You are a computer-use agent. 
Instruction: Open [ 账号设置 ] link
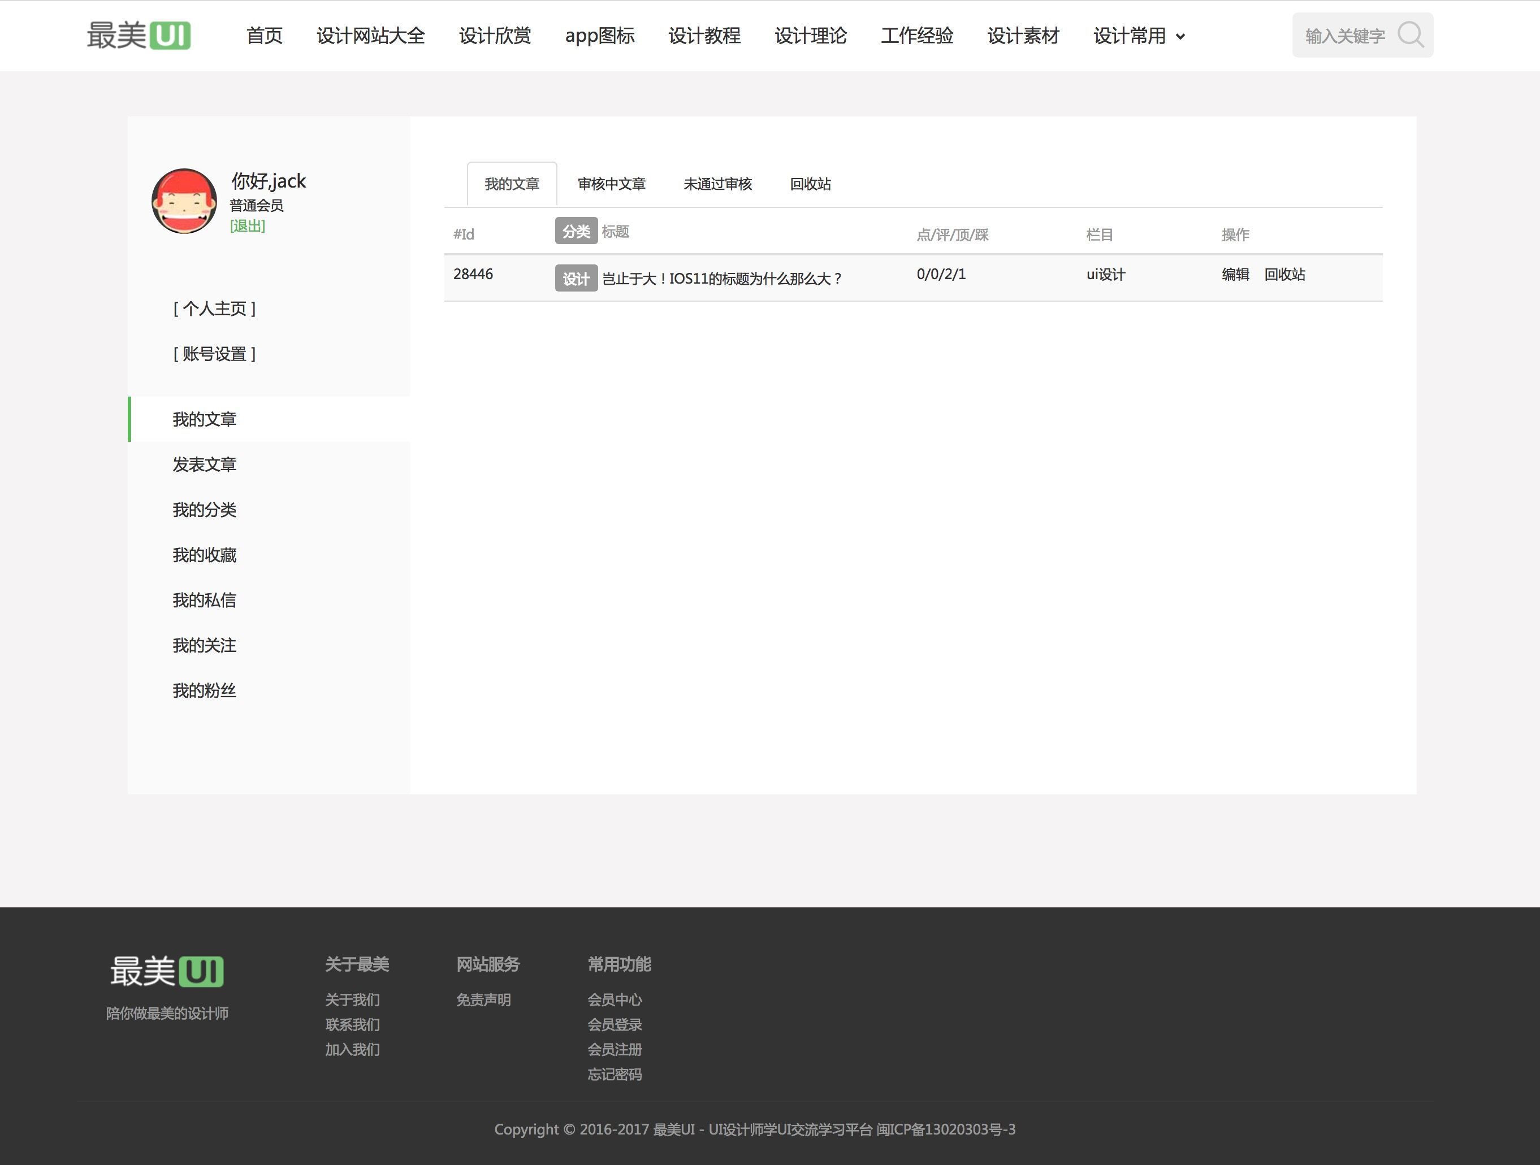pyautogui.click(x=214, y=354)
